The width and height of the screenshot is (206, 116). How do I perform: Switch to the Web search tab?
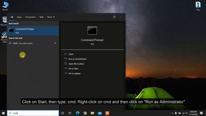click(42, 17)
